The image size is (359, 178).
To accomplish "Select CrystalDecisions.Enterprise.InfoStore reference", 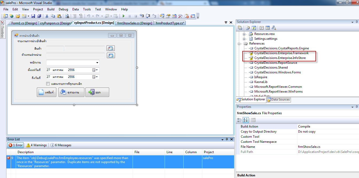I will (x=280, y=58).
